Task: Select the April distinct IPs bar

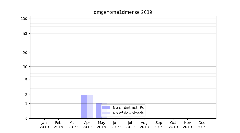Action: (84, 106)
